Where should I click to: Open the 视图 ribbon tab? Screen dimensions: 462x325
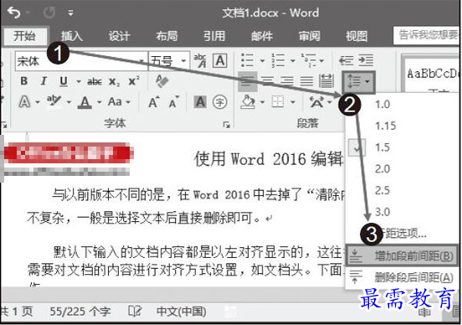point(357,36)
